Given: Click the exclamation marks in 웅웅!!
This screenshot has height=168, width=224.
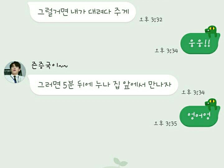Looking at the screenshot, I should 207,43.
